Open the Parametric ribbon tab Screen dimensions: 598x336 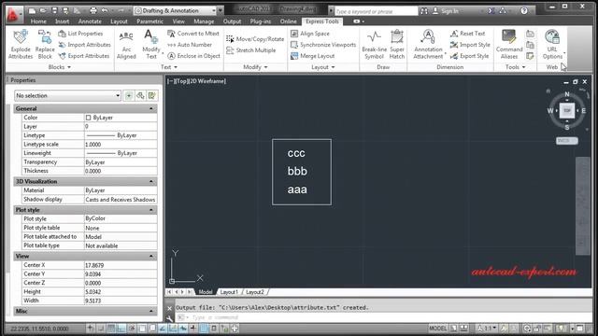[149, 21]
